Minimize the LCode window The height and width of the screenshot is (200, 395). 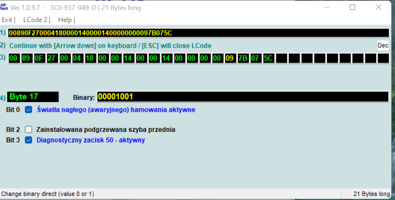pyautogui.click(x=327, y=7)
